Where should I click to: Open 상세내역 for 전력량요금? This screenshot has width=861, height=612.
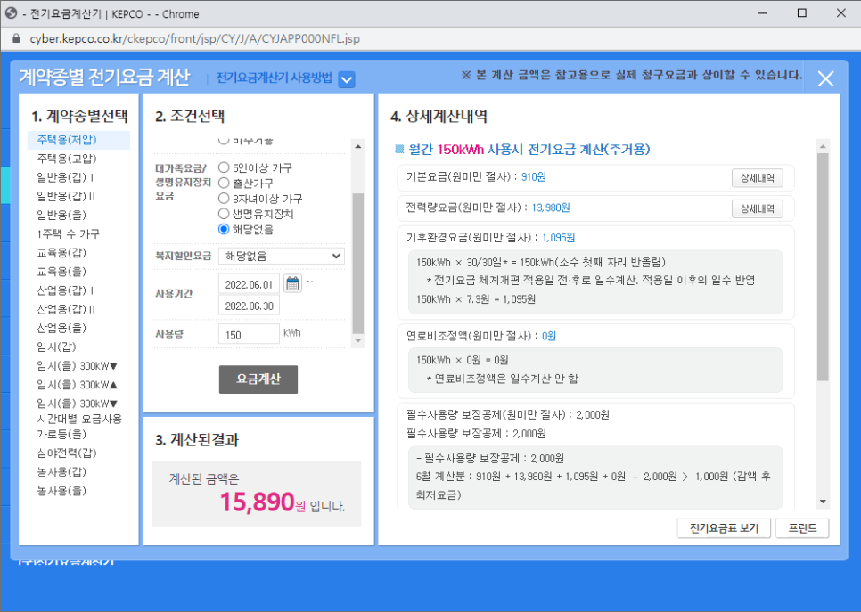point(758,208)
